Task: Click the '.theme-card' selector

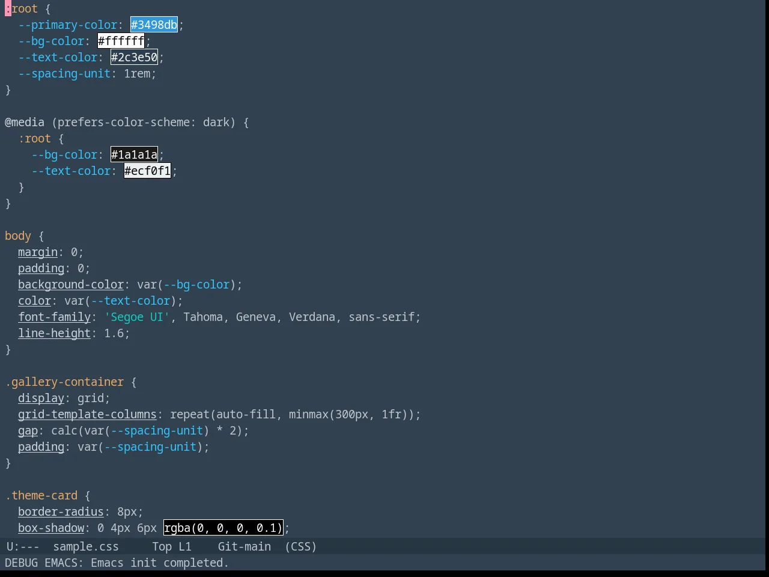Action: pos(41,495)
